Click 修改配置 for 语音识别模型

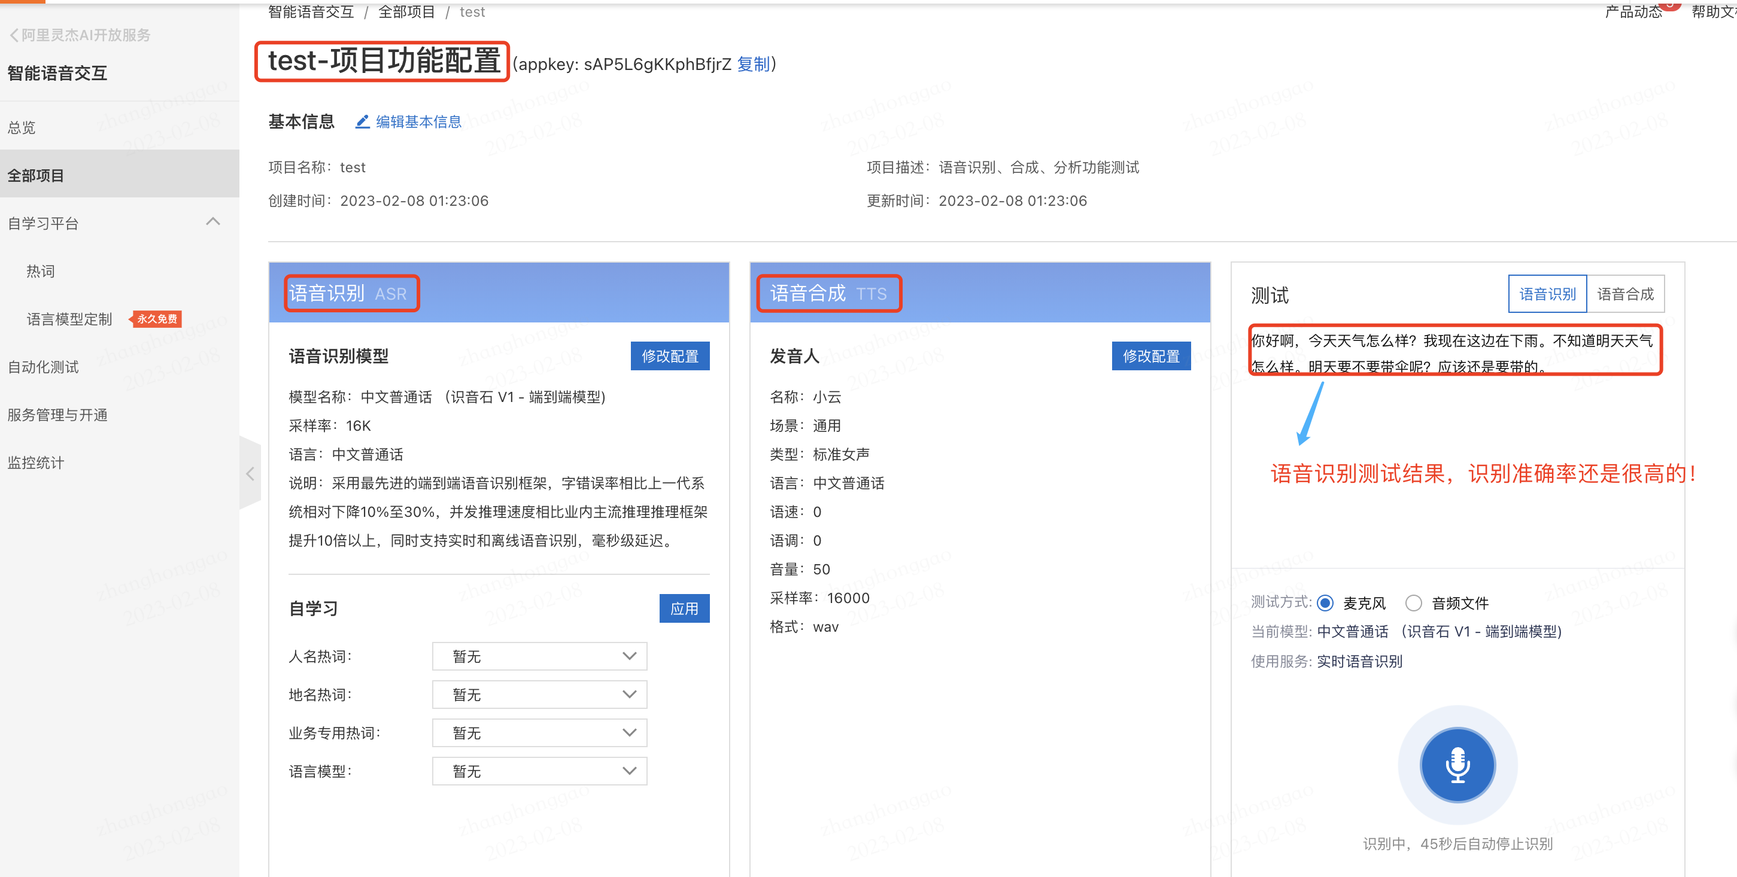[670, 356]
